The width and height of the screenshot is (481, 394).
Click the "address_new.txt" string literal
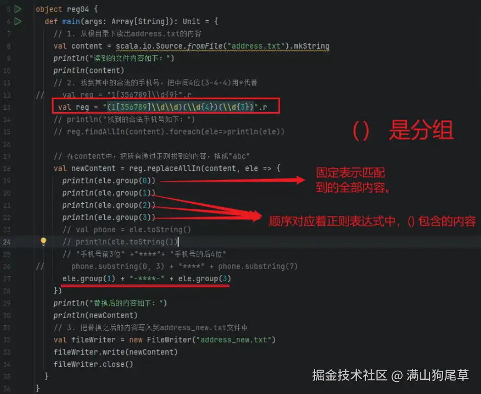pos(234,340)
